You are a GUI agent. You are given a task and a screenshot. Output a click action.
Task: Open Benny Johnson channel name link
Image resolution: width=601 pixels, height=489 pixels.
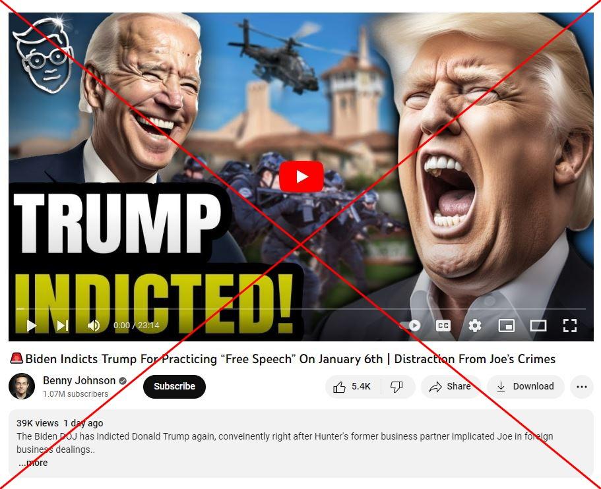click(79, 380)
